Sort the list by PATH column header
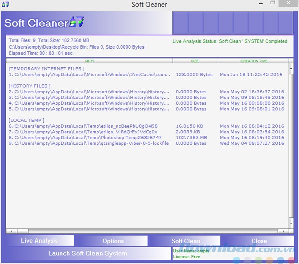299x264 pixels. [90, 61]
